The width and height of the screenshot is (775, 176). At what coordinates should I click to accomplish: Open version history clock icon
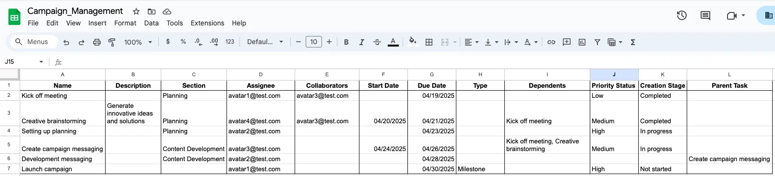[x=681, y=15]
